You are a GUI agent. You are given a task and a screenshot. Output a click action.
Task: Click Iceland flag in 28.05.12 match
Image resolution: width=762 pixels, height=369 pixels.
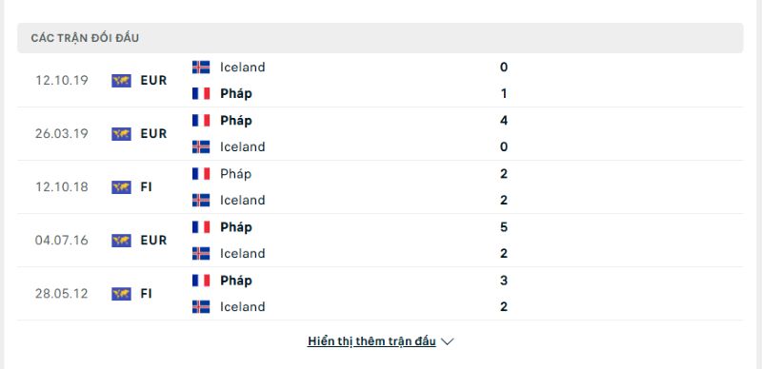[201, 307]
